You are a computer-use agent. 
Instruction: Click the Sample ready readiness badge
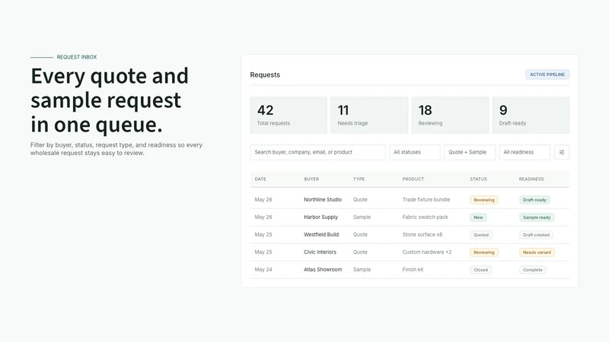coord(537,217)
